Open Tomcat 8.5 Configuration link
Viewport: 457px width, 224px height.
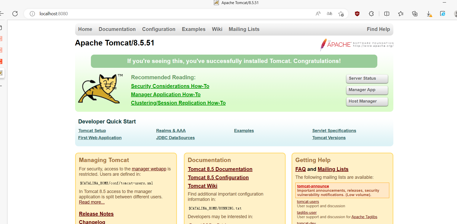tap(218, 178)
